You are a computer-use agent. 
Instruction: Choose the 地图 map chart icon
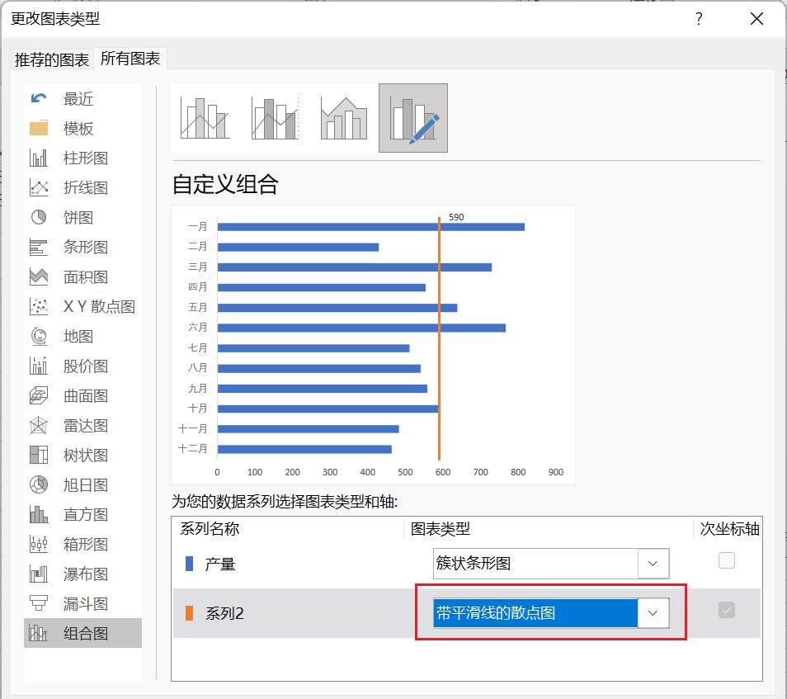pyautogui.click(x=39, y=336)
